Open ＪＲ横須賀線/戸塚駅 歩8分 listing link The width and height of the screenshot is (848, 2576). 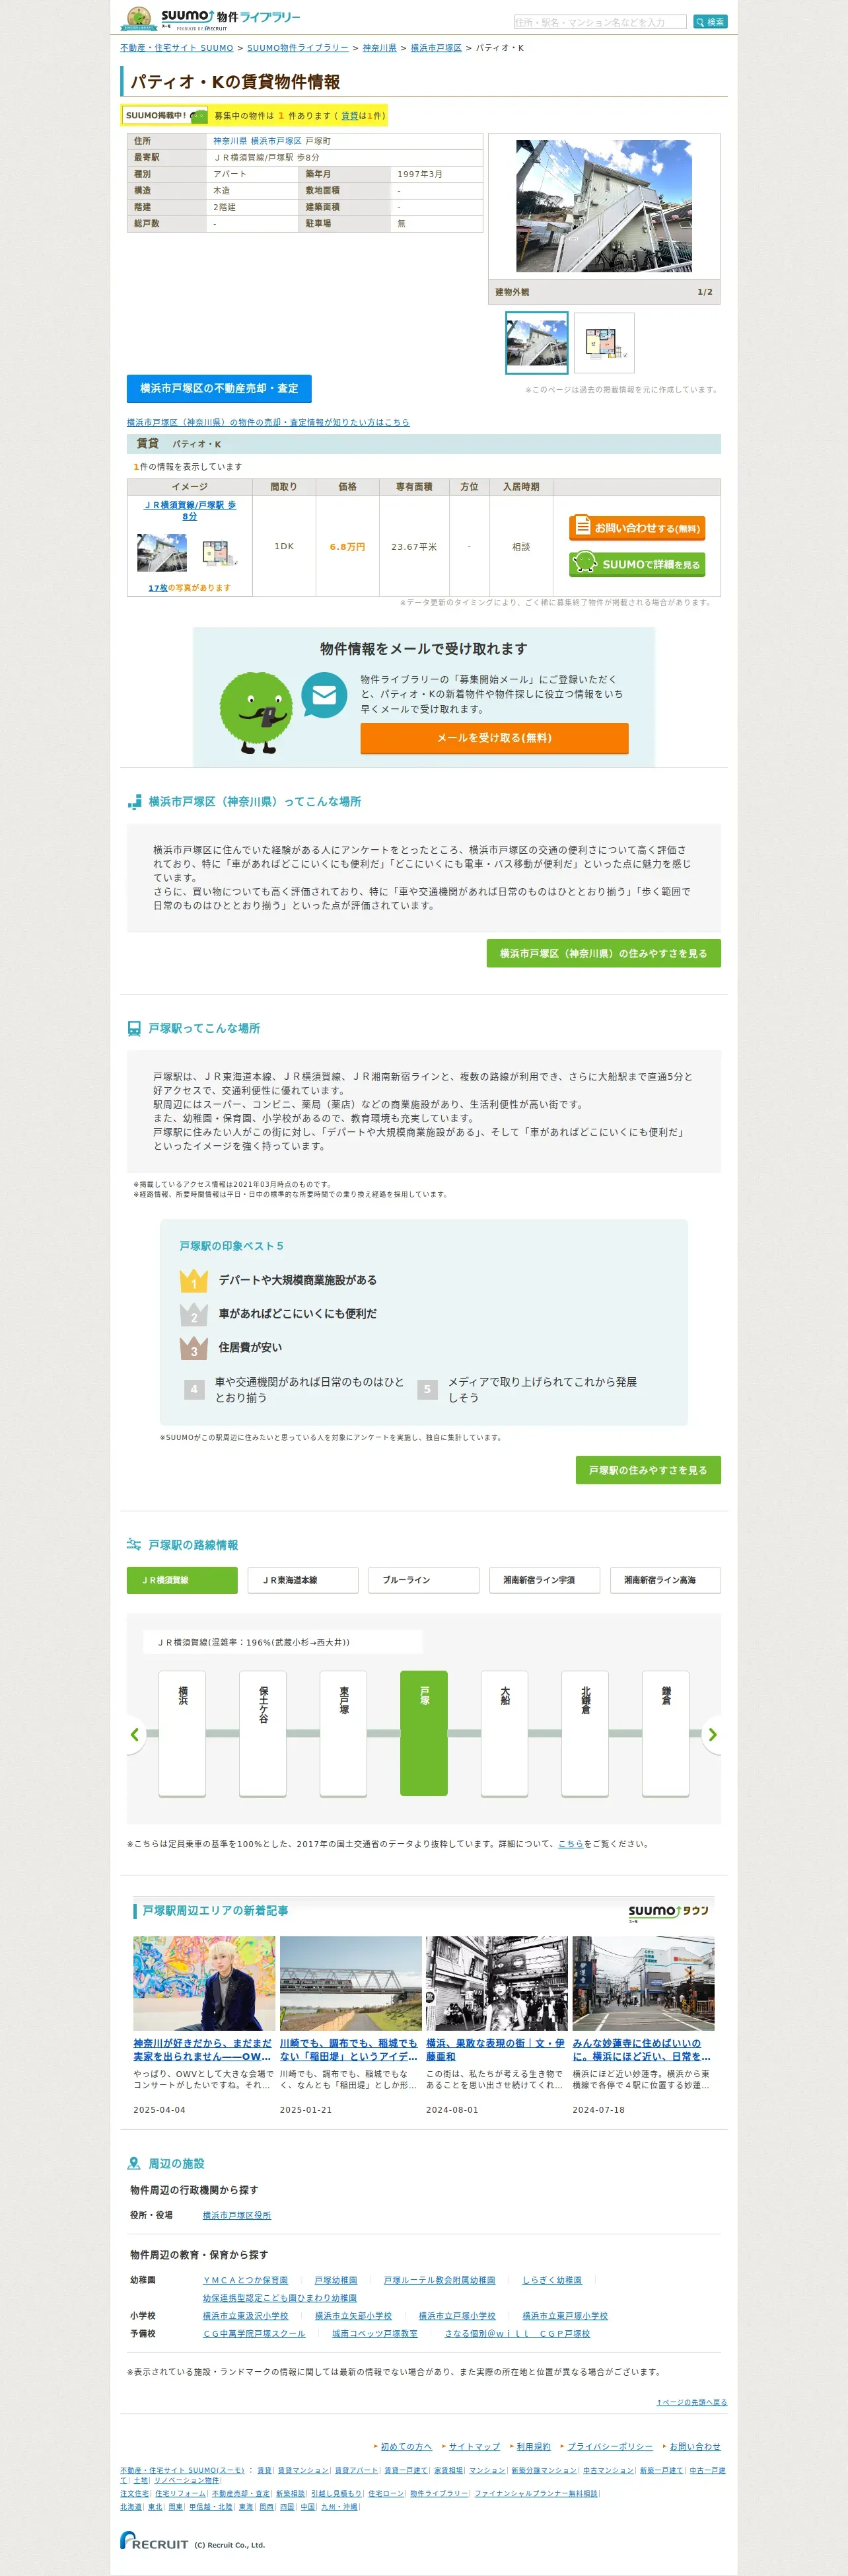[190, 510]
